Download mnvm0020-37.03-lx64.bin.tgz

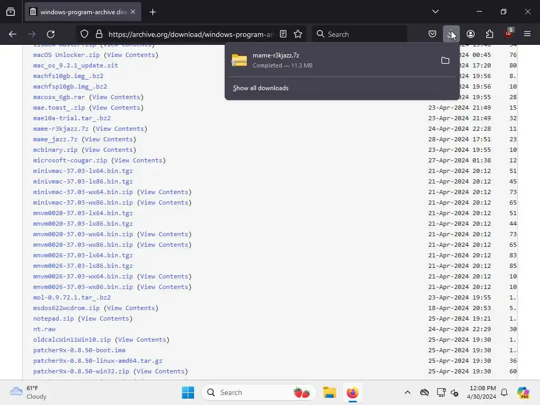[x=83, y=213]
